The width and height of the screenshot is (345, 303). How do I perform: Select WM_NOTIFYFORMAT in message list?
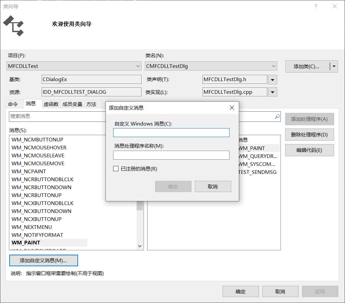[37, 235]
